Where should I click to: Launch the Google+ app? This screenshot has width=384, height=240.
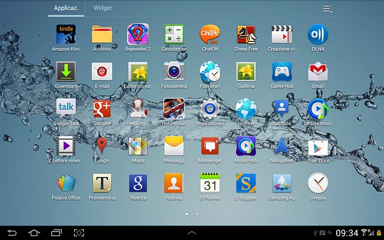click(102, 112)
